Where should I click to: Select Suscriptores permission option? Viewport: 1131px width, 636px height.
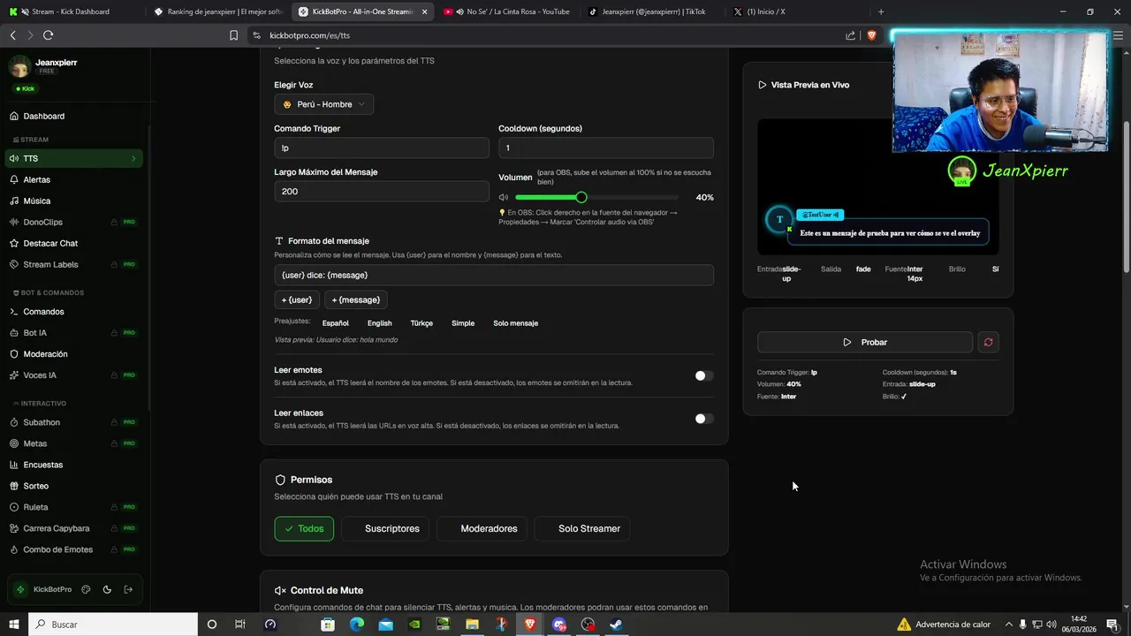pos(385,528)
